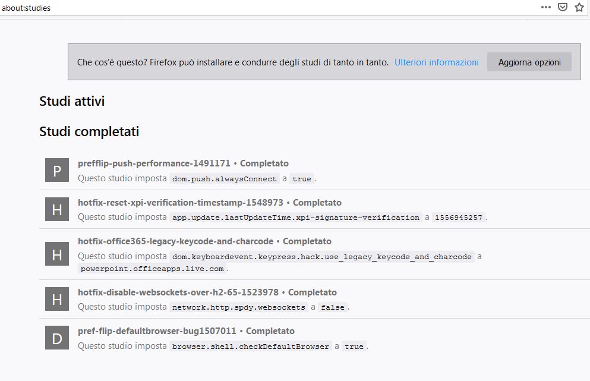Click true value for dom.push.alwaysConnect

pyautogui.click(x=302, y=179)
